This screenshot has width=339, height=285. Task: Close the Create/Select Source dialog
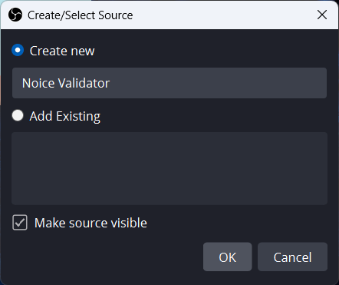tap(322, 15)
